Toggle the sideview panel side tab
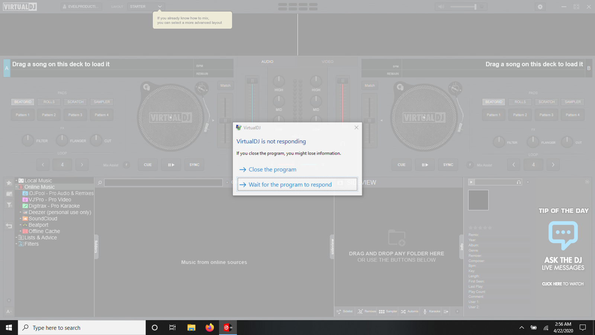Viewport: 595px width, 335px height. pos(332,247)
